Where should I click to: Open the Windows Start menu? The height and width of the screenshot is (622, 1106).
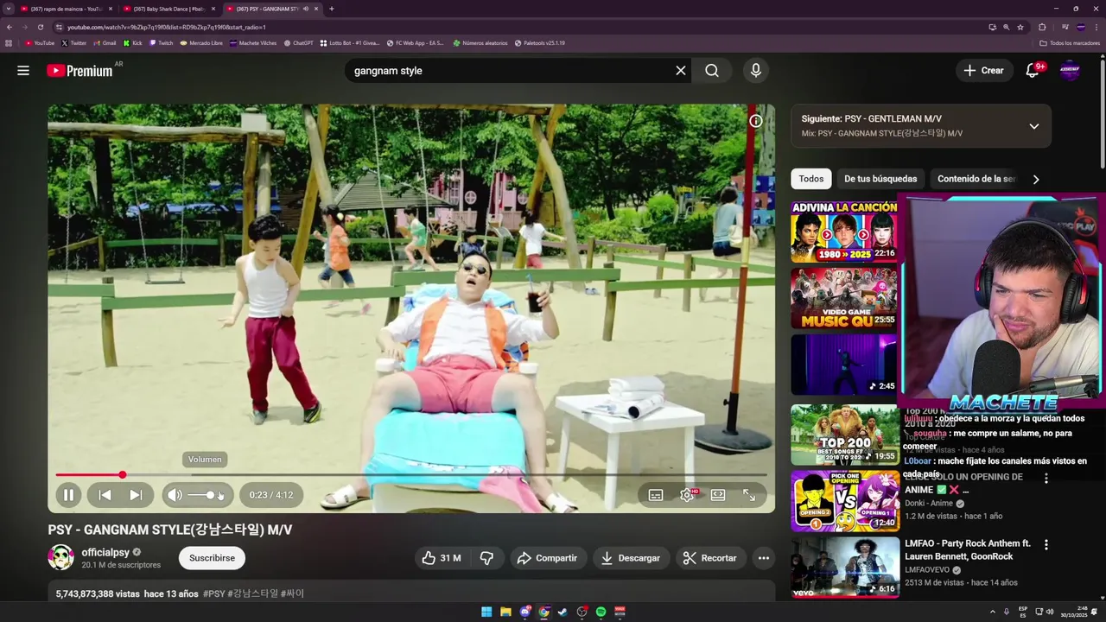[486, 612]
